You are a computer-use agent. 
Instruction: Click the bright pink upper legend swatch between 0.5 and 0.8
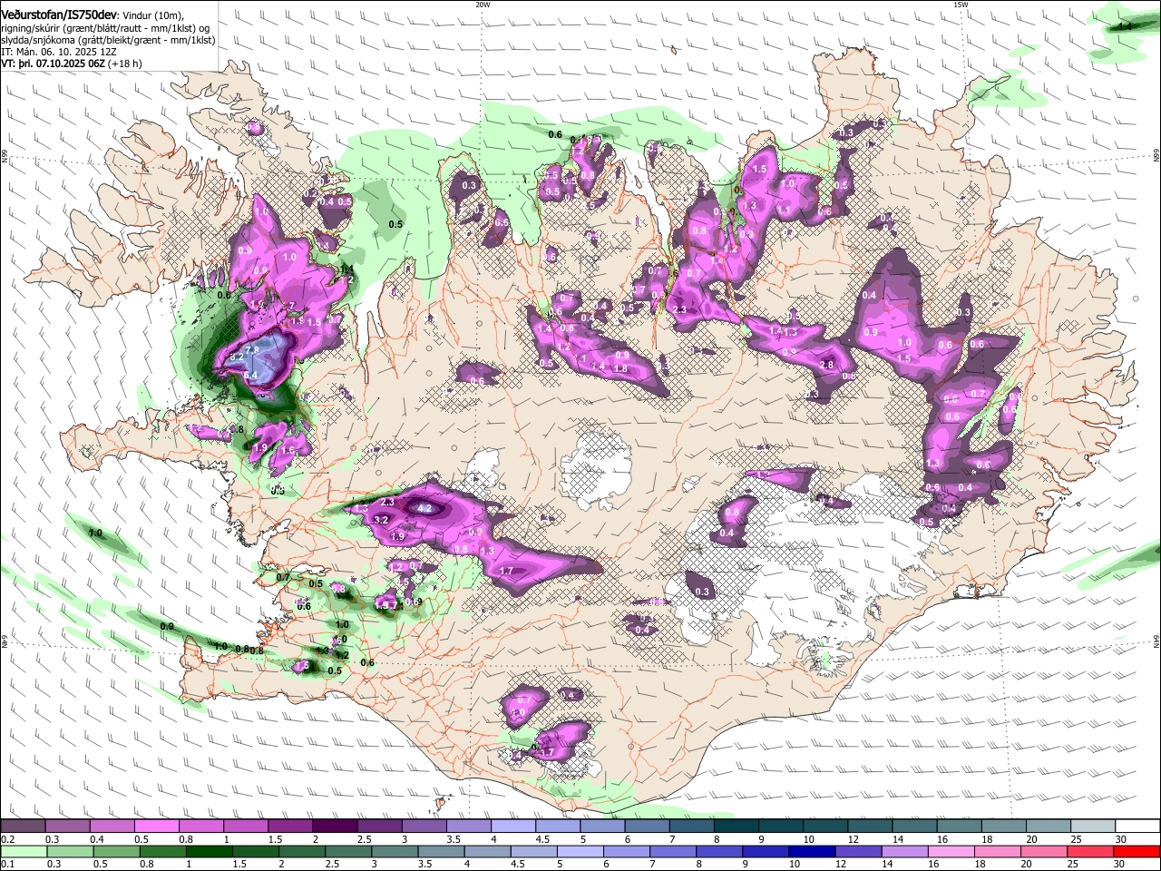[x=156, y=827]
